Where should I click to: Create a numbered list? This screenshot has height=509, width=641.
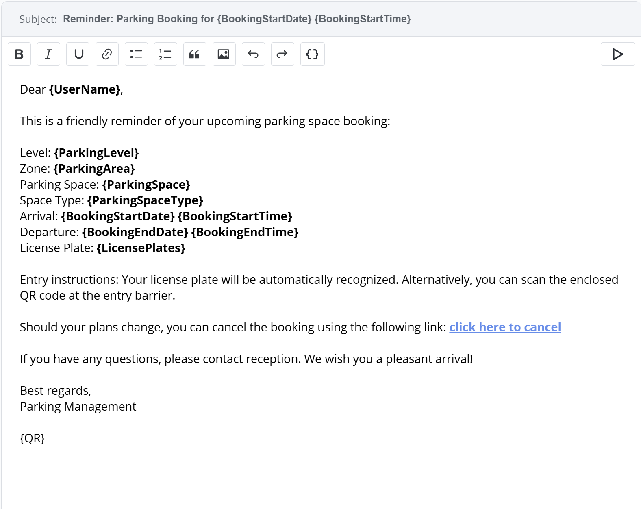point(165,54)
